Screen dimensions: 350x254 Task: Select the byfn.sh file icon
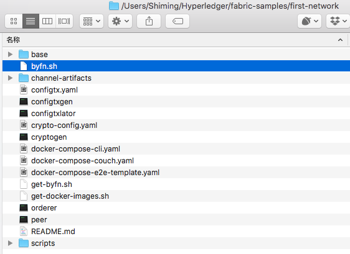24,66
